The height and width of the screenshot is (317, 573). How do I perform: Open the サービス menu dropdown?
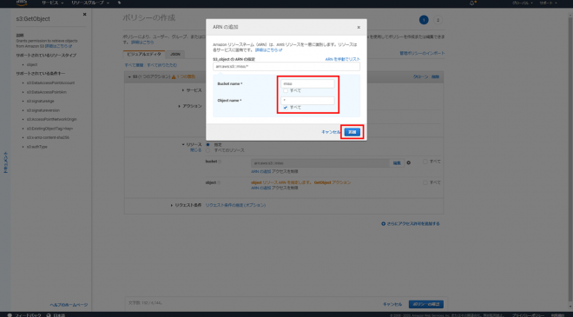(52, 3)
